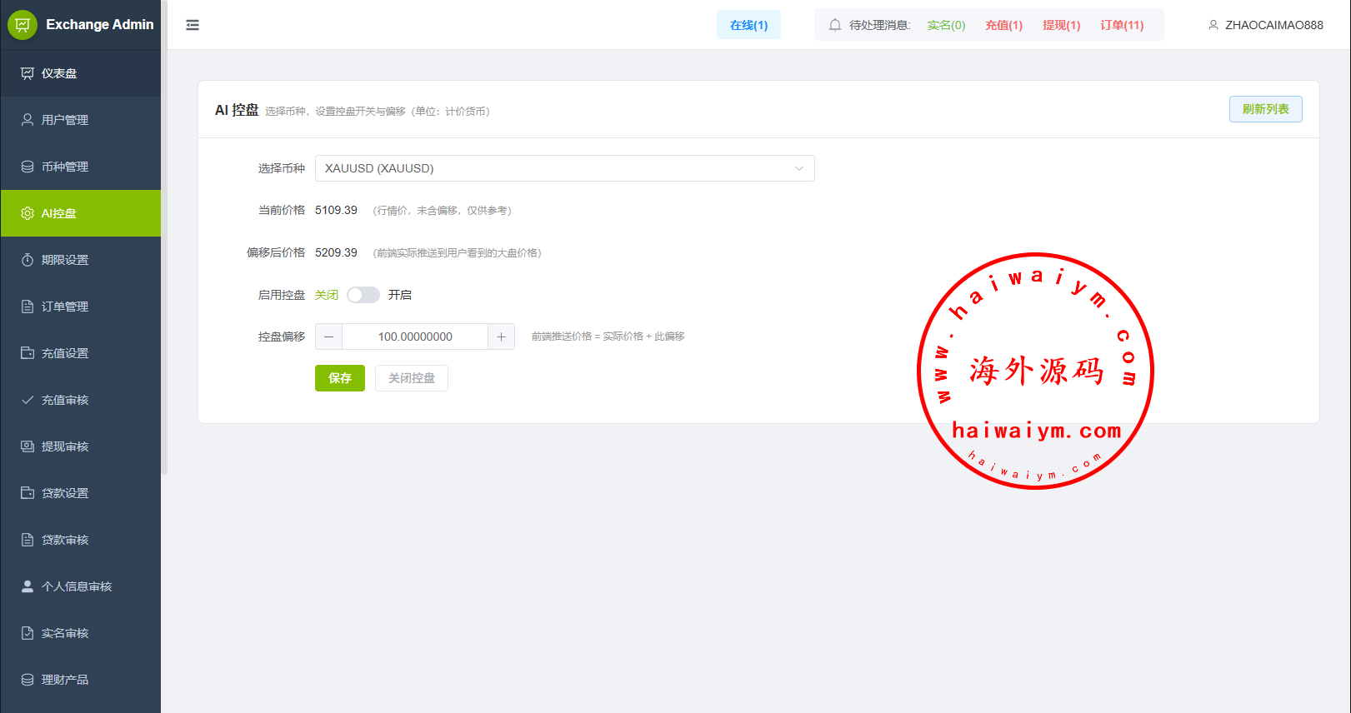This screenshot has height=713, width=1351.
Task: Click the 控盘偏移 value input field
Action: (x=415, y=337)
